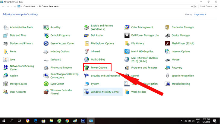Click the Region link
This screenshot has height=124, width=220.
[x=14, y=76]
